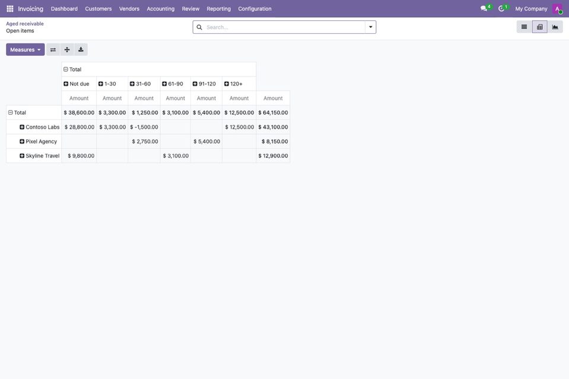Open the Reporting menu
Viewport: 569px width, 379px height.
coord(218,9)
